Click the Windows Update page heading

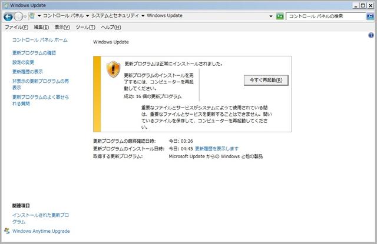point(111,42)
